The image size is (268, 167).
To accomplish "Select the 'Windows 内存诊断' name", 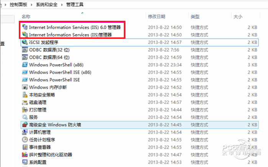I will [x=48, y=88].
